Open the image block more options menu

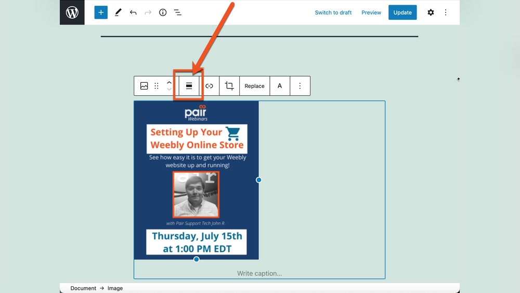(300, 86)
